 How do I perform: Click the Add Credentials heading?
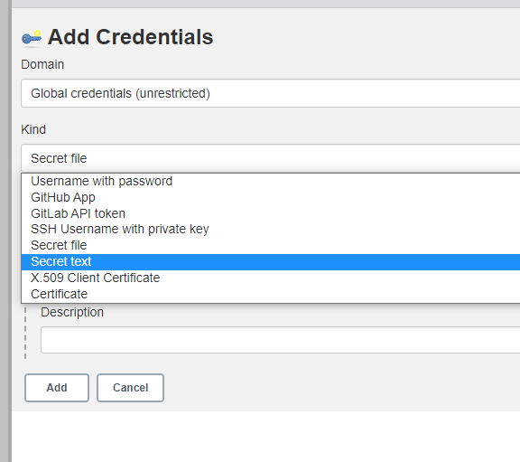(x=130, y=37)
